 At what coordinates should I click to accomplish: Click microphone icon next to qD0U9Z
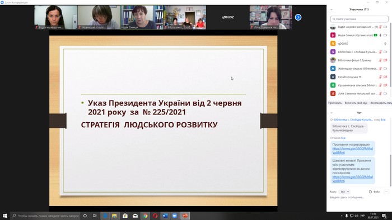(x=385, y=44)
